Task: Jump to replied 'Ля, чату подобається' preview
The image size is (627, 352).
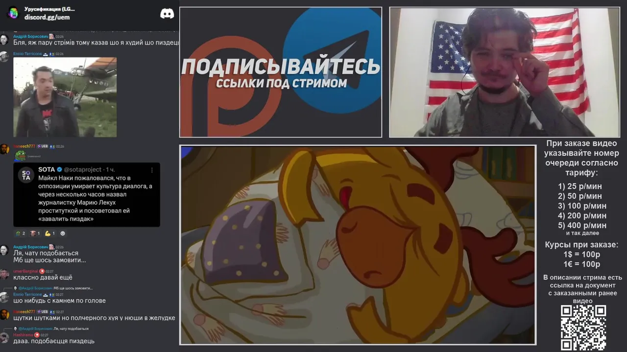Action: point(71,329)
